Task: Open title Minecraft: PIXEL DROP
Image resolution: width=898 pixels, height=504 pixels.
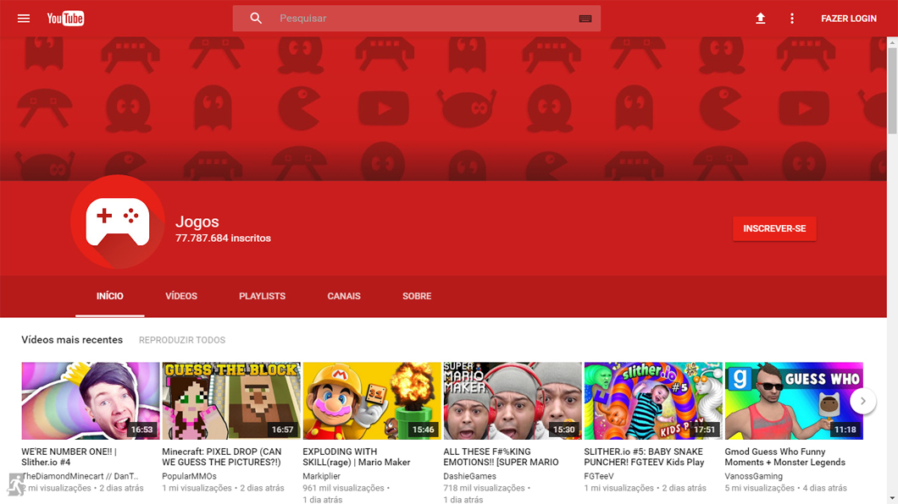Action: (222, 457)
